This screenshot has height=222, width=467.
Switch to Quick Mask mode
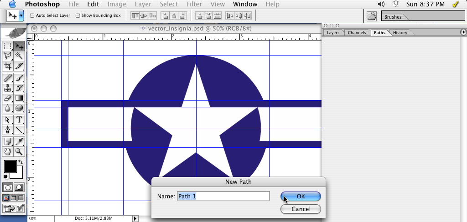click(x=19, y=187)
